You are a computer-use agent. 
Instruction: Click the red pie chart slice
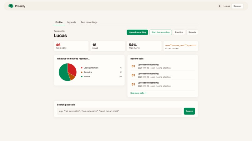coord(72,69)
